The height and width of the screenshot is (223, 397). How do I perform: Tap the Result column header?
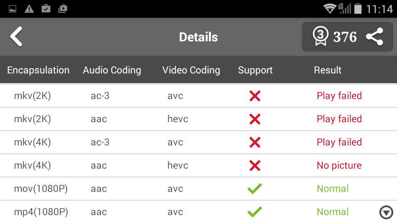click(328, 70)
